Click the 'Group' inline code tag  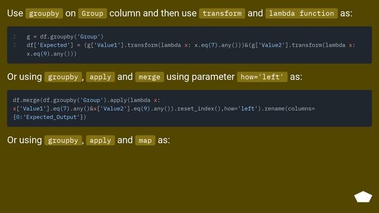[x=92, y=14]
